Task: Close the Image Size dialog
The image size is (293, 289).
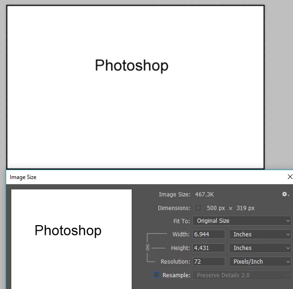Action: (x=290, y=177)
